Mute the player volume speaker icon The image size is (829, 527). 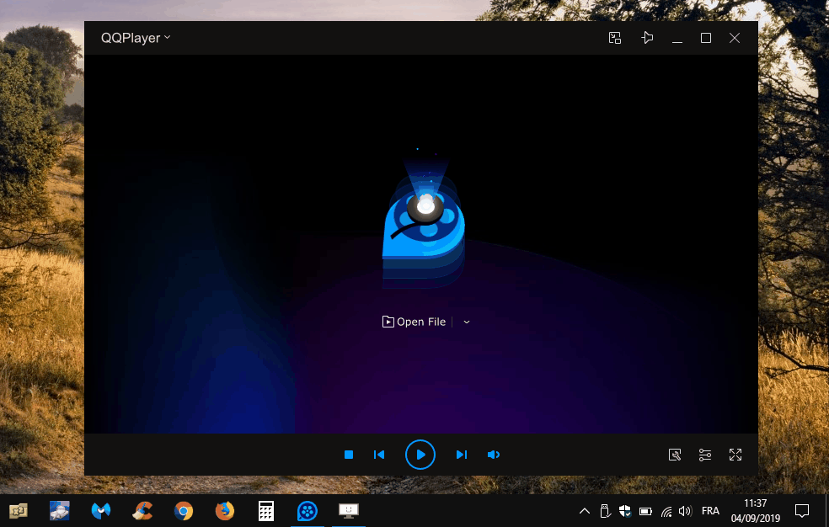pyautogui.click(x=494, y=455)
